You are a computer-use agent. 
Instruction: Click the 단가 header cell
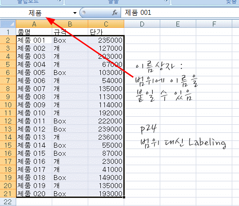click(106, 32)
